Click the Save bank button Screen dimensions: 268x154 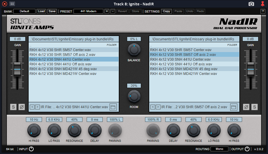[52, 11]
